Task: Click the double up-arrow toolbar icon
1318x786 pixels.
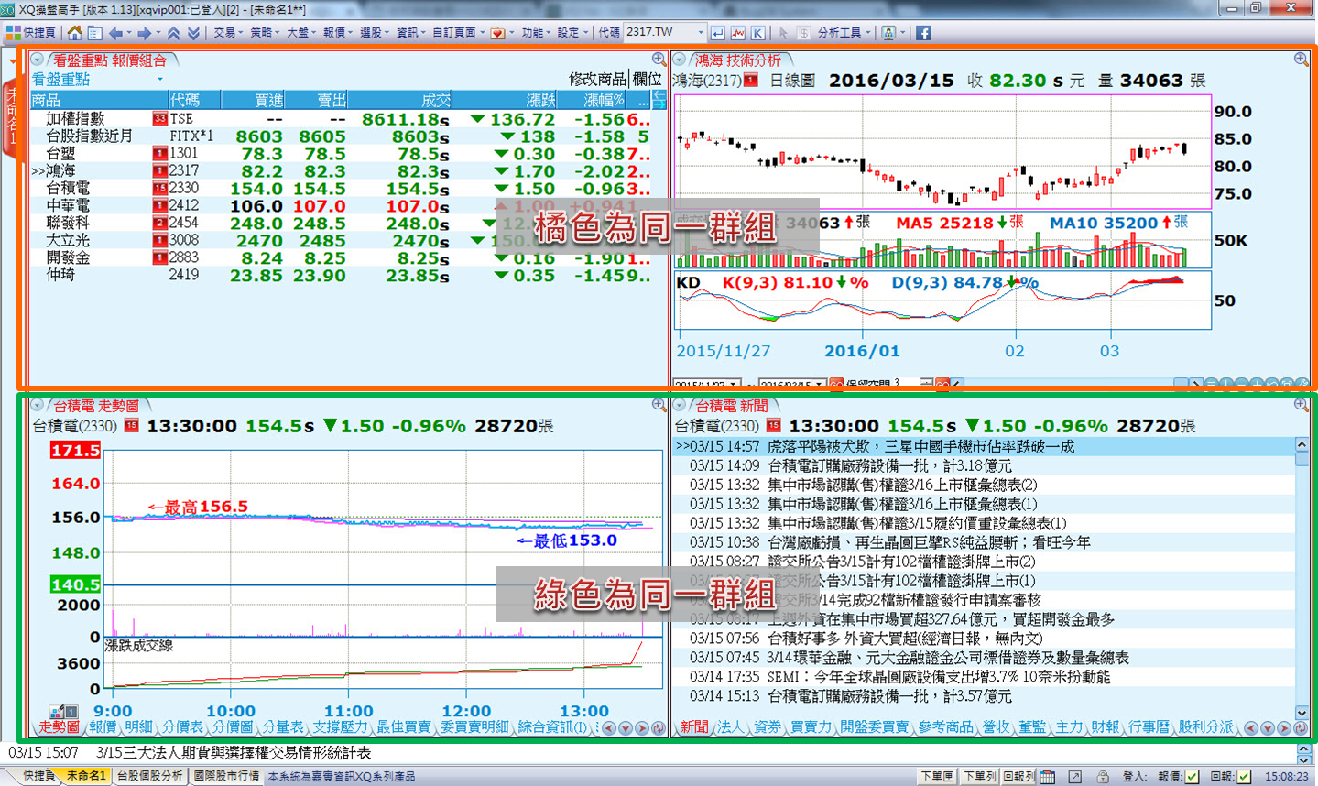Action: pos(173,33)
